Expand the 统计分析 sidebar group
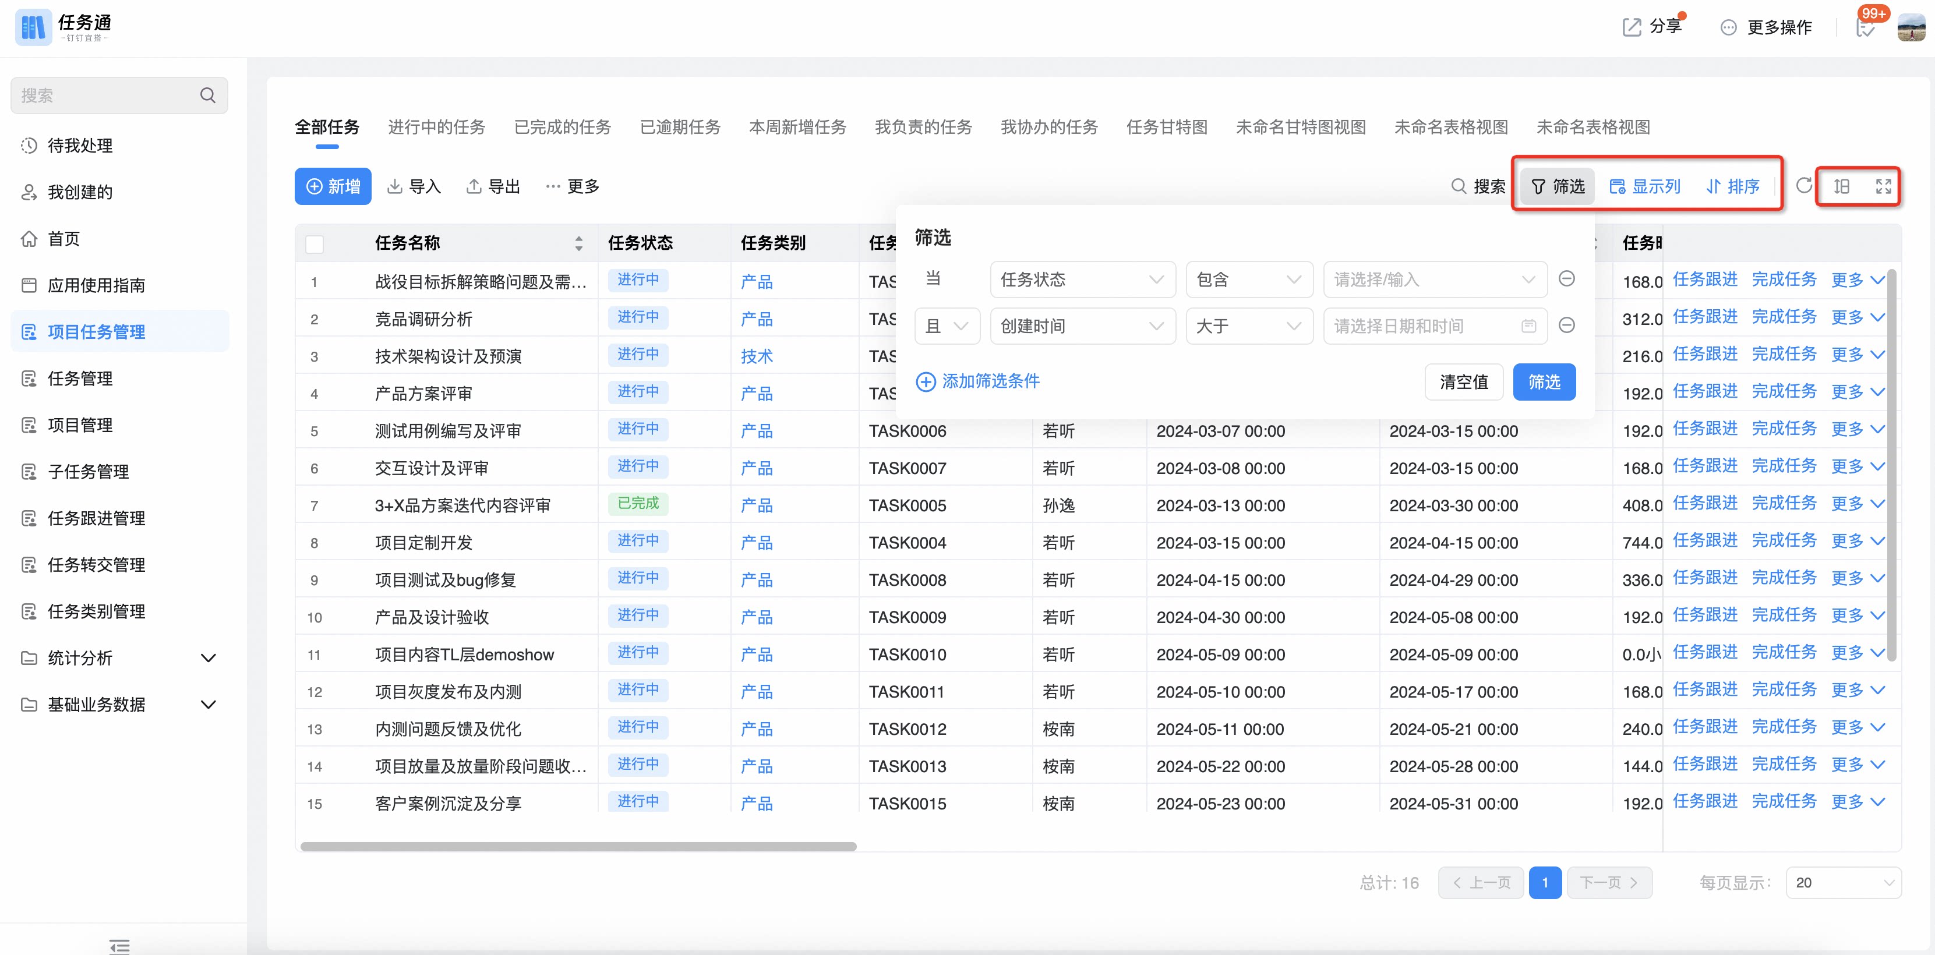1935x955 pixels. point(120,657)
